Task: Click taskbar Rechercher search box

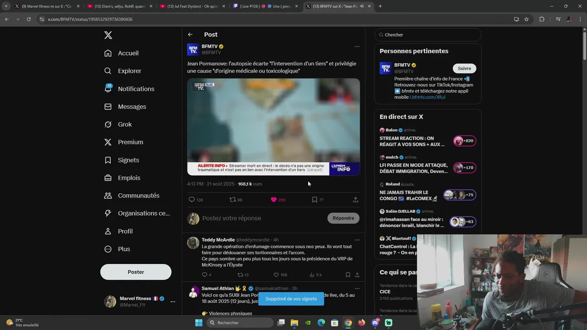Action: click(x=240, y=323)
